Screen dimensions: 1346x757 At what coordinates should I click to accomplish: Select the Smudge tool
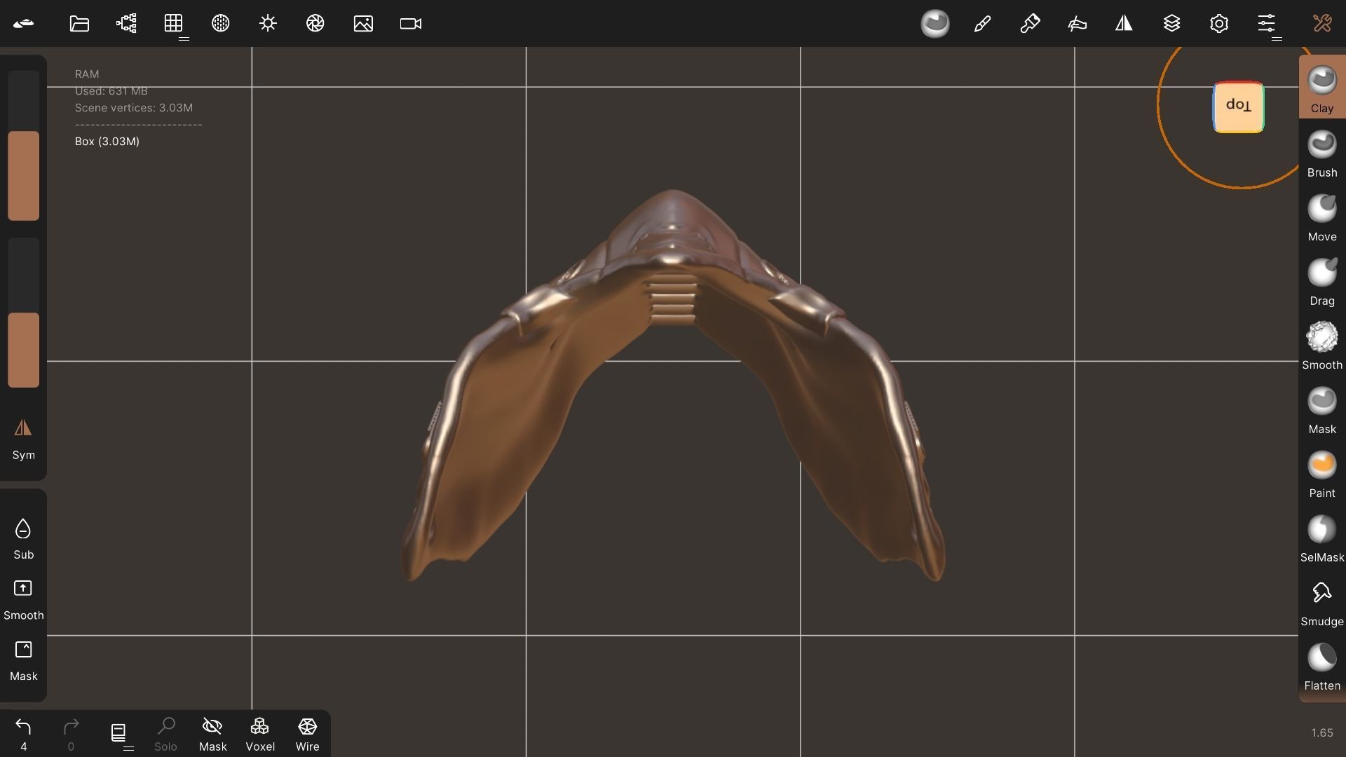pos(1322,603)
